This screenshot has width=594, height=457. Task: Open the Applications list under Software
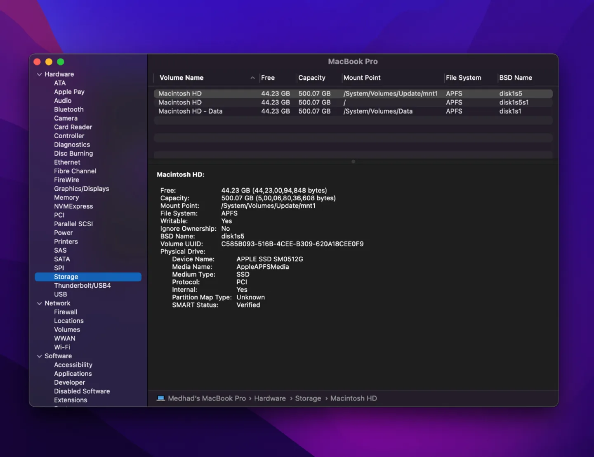pyautogui.click(x=73, y=374)
